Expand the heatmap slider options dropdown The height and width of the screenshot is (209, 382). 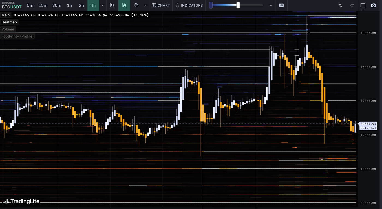coord(271,5)
